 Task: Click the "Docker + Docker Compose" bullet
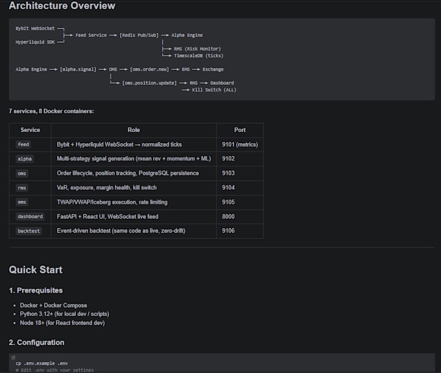click(53, 305)
